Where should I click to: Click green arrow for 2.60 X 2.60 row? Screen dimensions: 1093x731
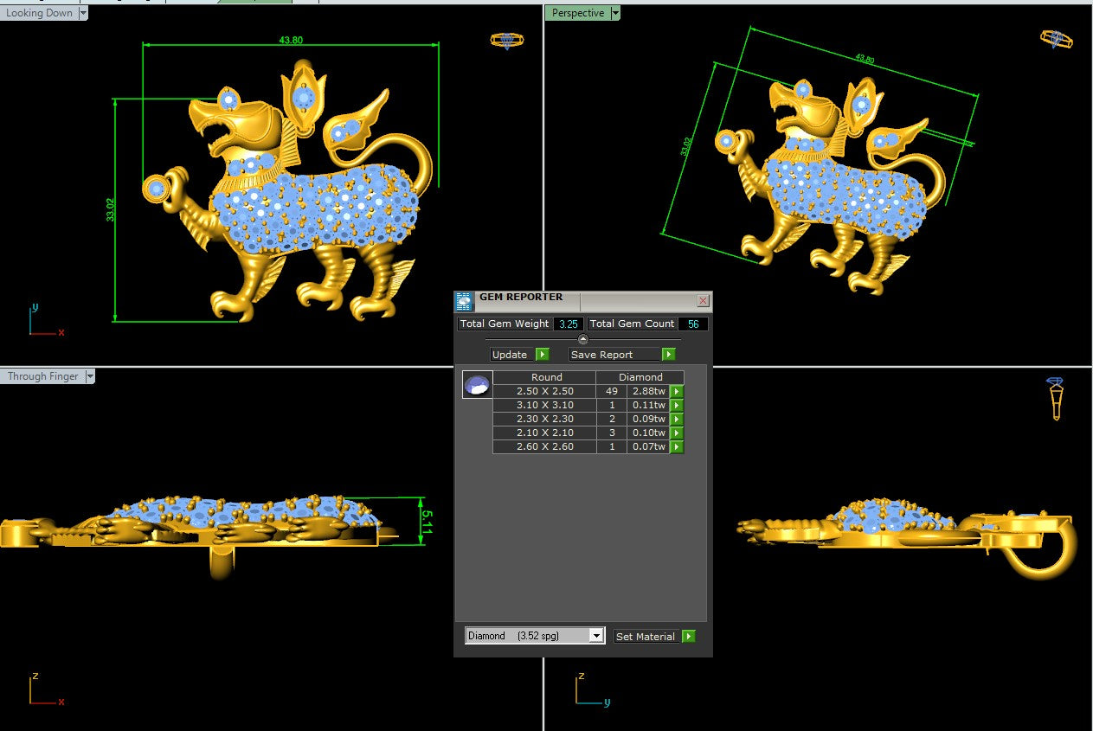(677, 447)
